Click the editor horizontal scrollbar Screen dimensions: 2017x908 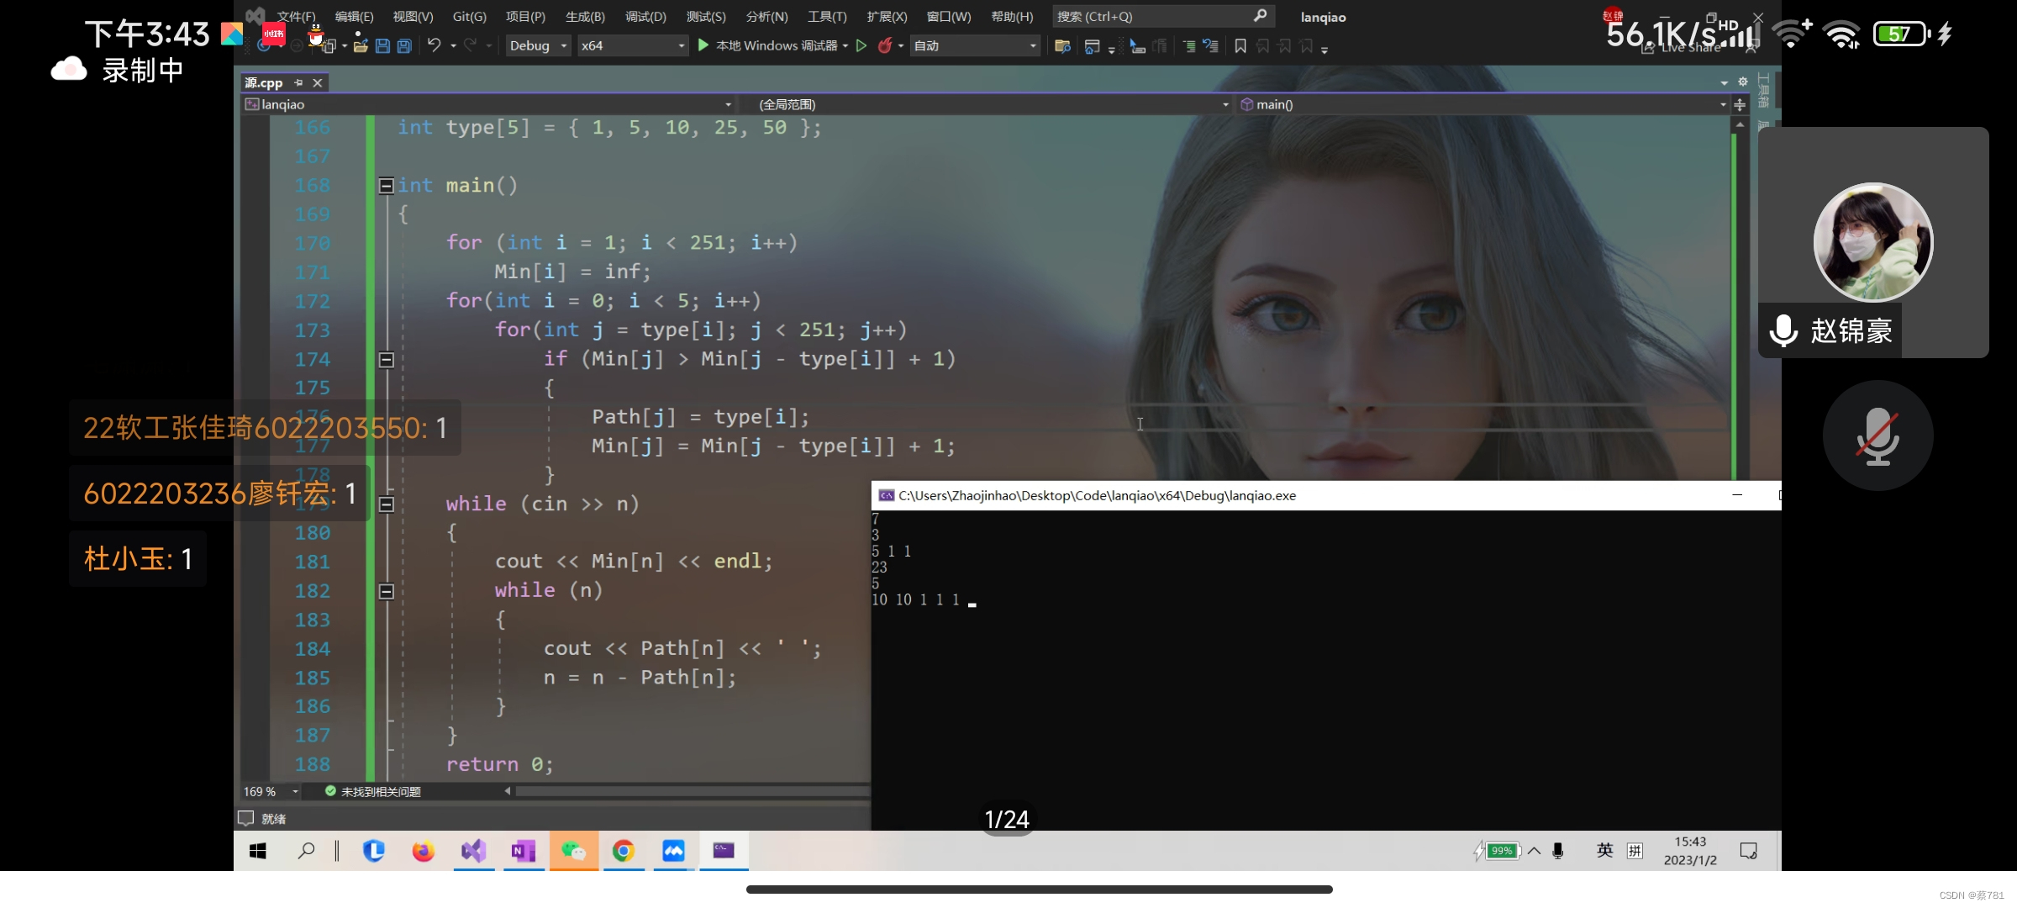[692, 791]
